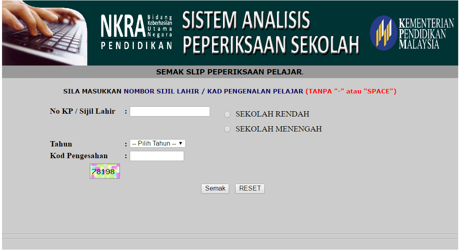Viewport: 459px width, 250px height.
Task: Click the red 'TANPA "-" atau "SPACE"' note
Action: point(351,91)
